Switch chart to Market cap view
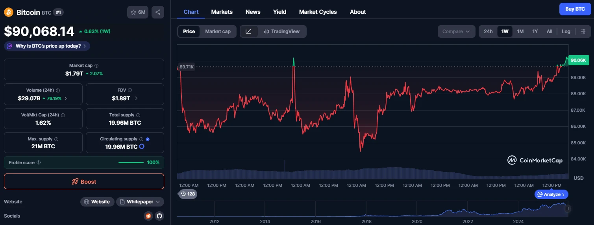This screenshot has height=225, width=594. 218,31
